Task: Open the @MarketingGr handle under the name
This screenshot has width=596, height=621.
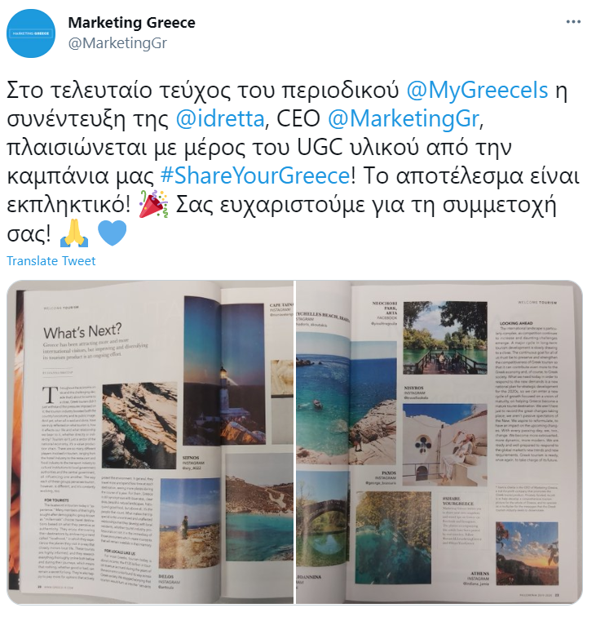Action: [x=117, y=42]
